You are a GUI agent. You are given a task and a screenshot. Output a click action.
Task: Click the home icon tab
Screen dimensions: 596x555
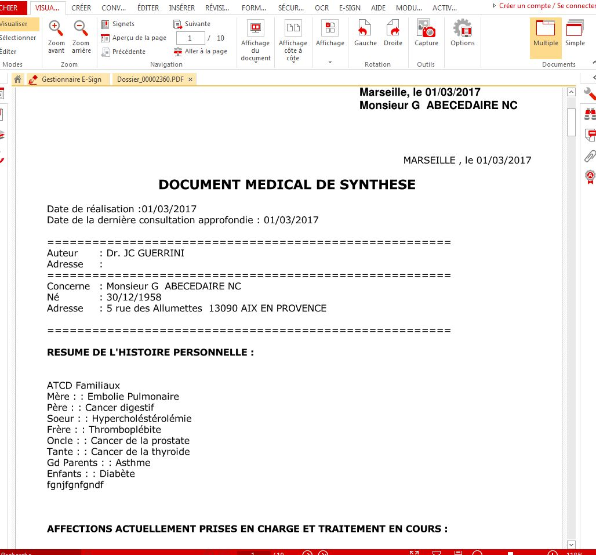coord(17,79)
